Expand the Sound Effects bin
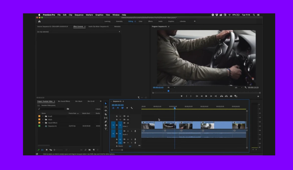 coord(43,123)
